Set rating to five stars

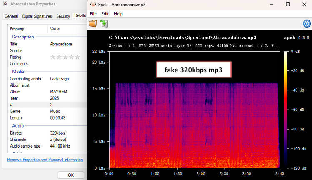click(x=77, y=57)
